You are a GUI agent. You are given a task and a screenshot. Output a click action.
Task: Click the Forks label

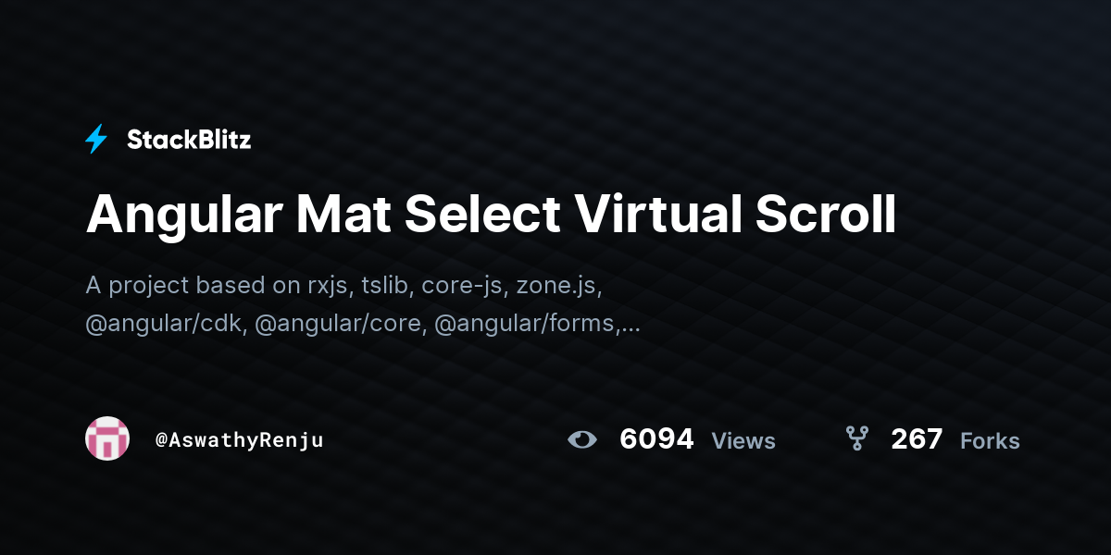pyautogui.click(x=990, y=441)
